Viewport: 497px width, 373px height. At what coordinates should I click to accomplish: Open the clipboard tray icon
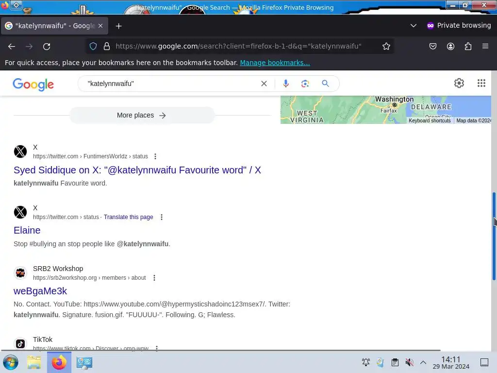point(395,362)
